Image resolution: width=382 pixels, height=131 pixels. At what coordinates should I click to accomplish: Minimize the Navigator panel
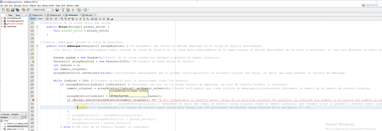[x=26, y=114]
